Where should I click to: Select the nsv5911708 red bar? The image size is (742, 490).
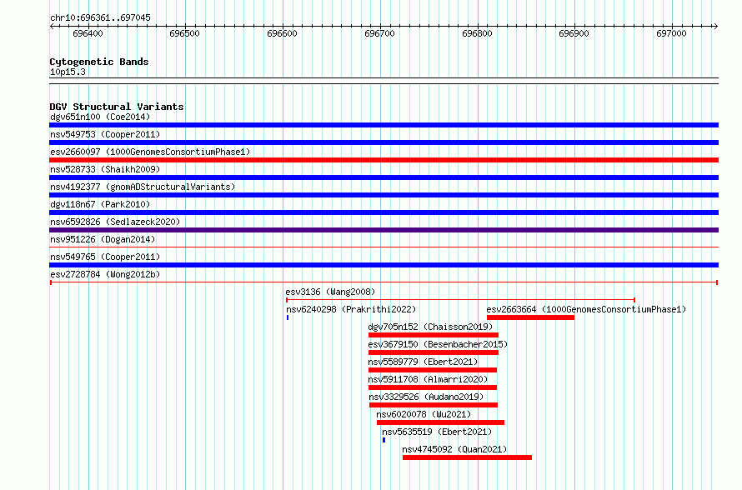pyautogui.click(x=433, y=387)
